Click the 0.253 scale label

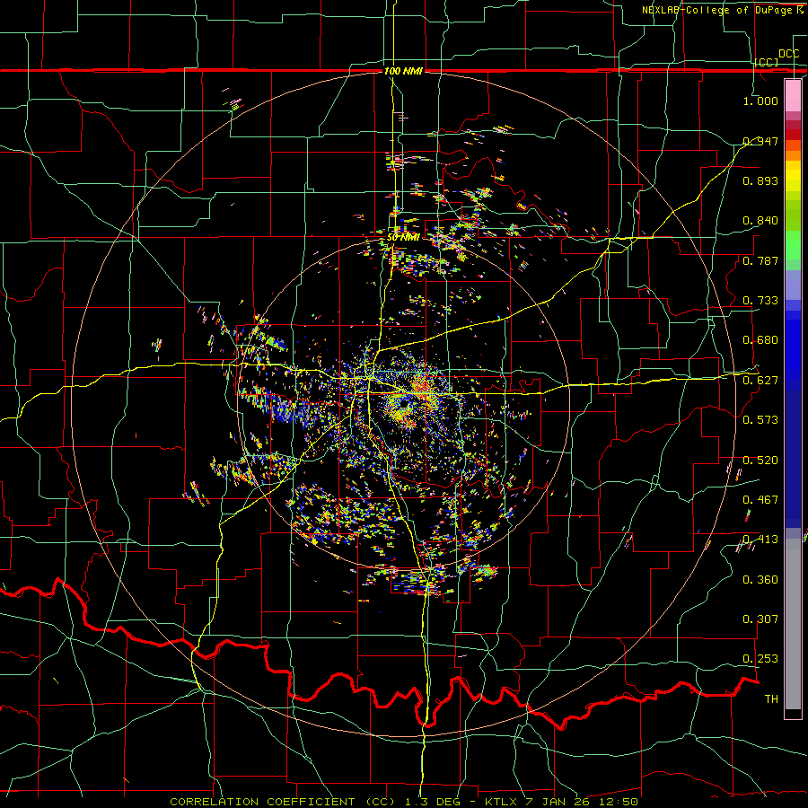pyautogui.click(x=760, y=659)
